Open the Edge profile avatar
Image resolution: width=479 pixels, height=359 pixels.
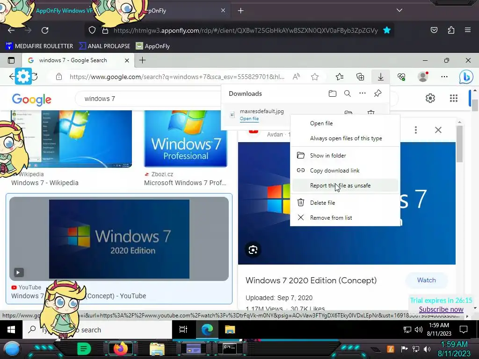(423, 77)
